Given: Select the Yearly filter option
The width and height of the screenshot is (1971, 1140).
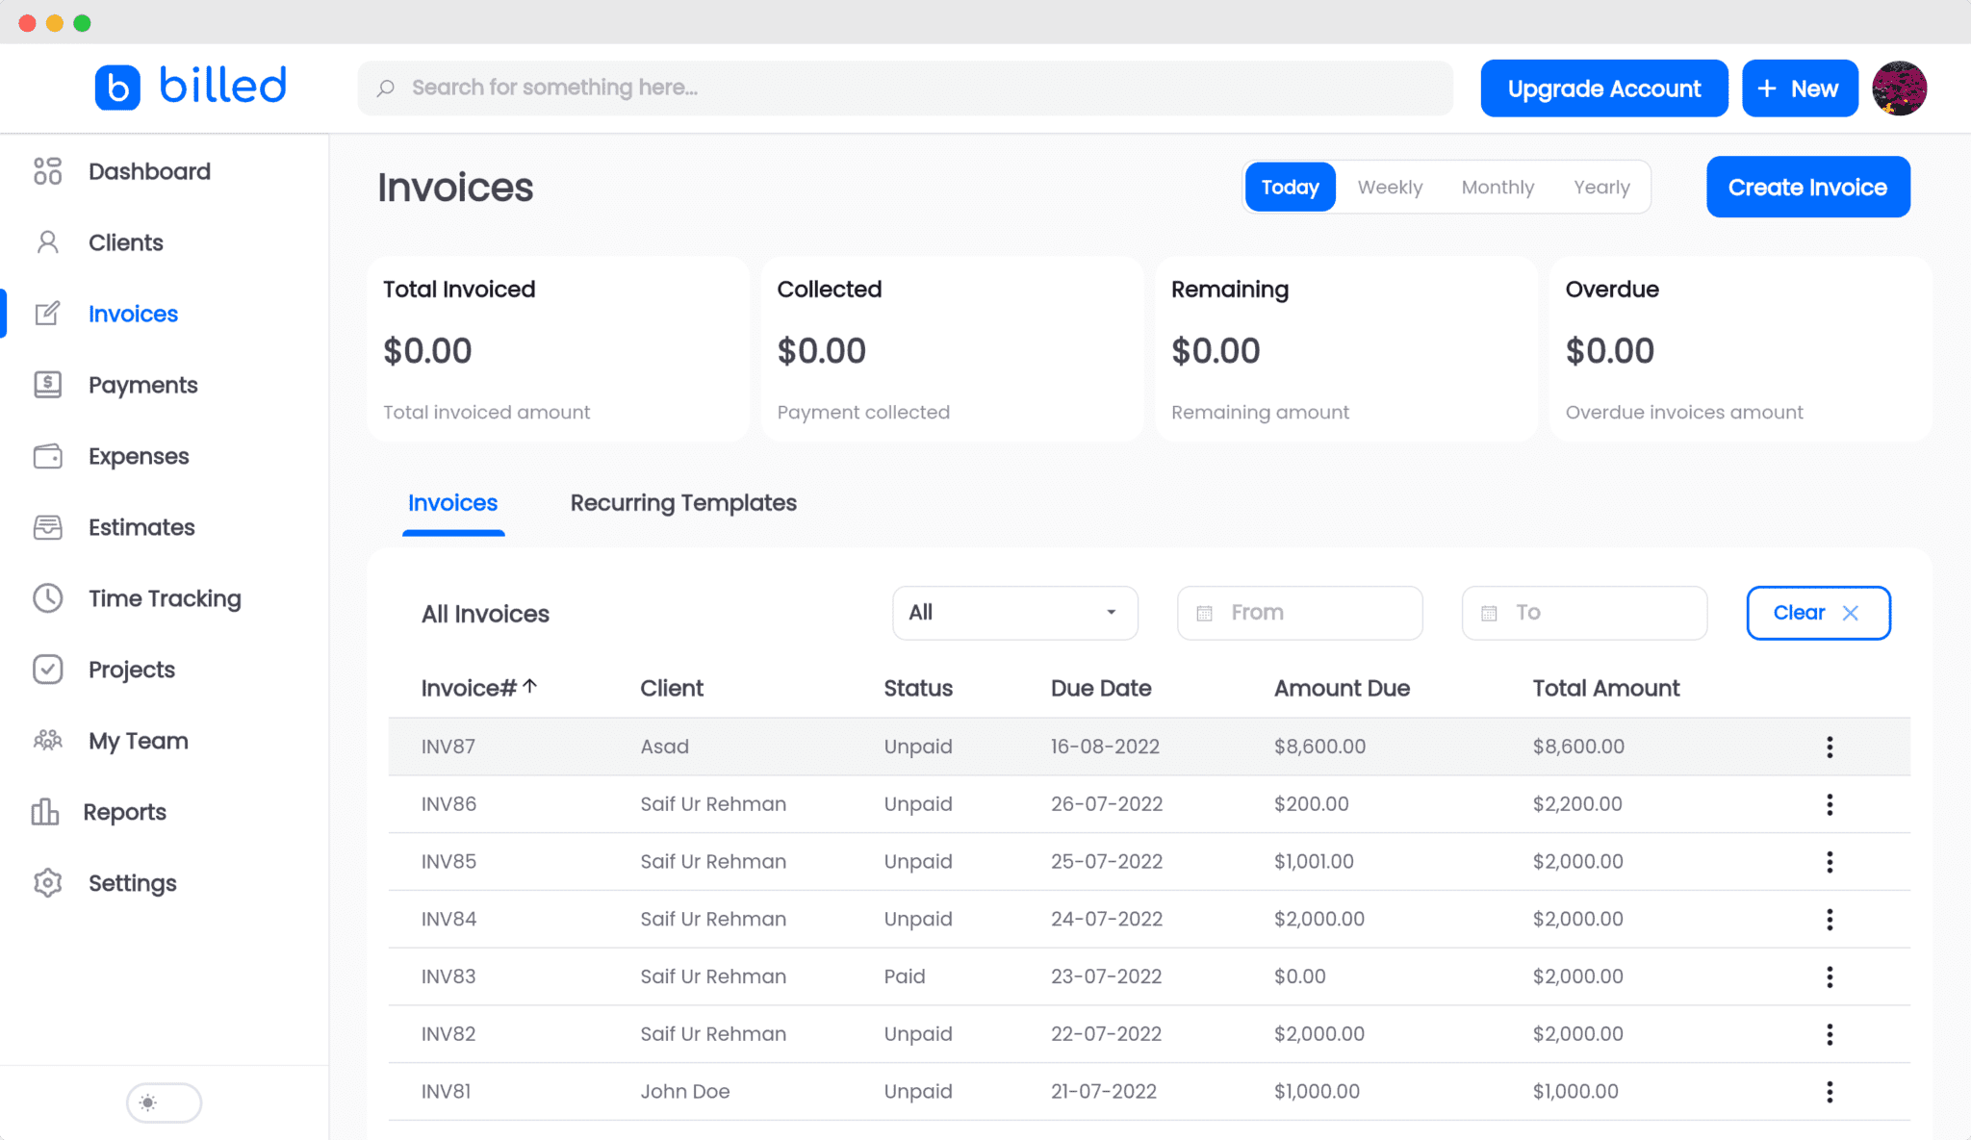Looking at the screenshot, I should click(x=1601, y=187).
